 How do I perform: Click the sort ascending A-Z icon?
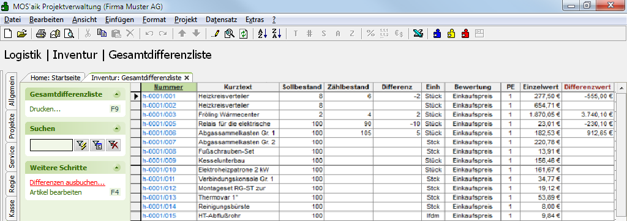(x=262, y=34)
